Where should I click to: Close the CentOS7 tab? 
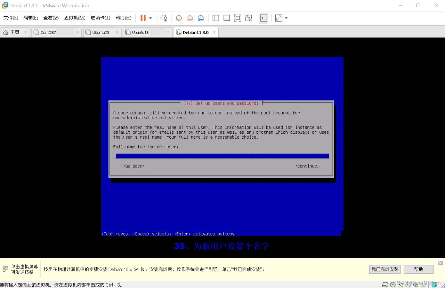77,32
